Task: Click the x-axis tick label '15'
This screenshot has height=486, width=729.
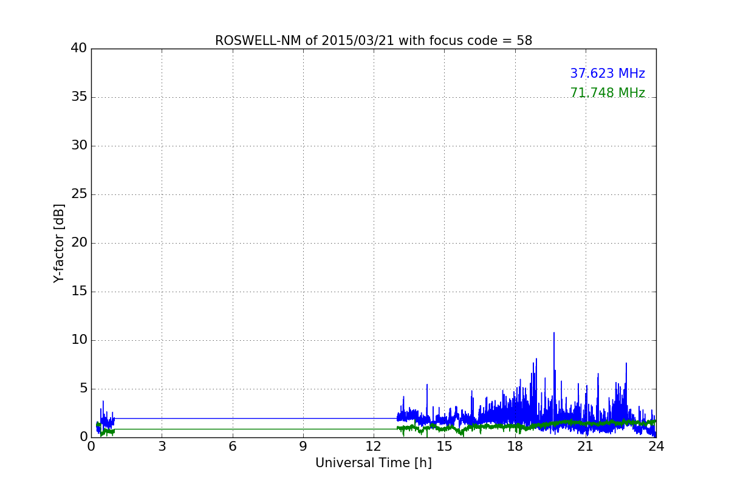Action: click(444, 447)
